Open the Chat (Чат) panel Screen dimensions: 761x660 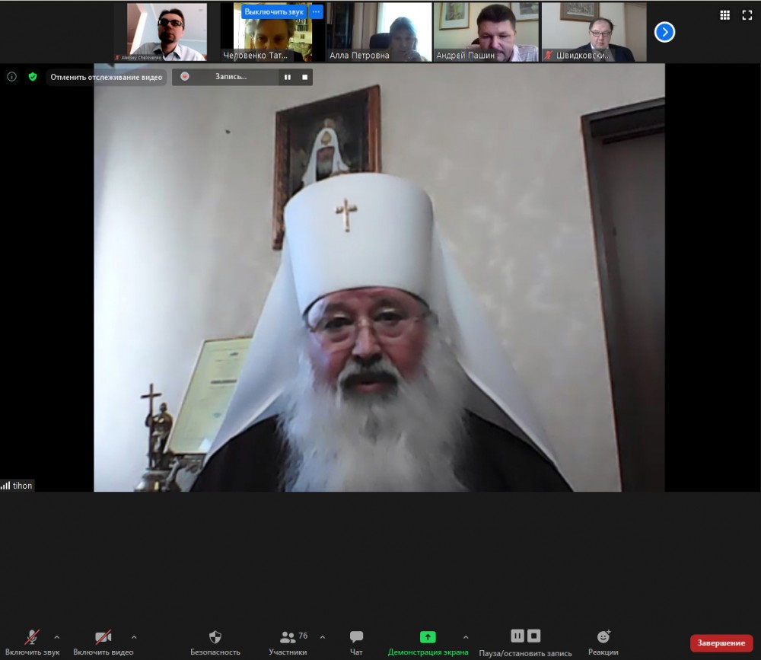pyautogui.click(x=356, y=637)
